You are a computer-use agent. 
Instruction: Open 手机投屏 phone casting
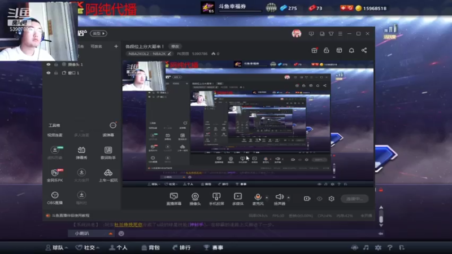tap(216, 199)
